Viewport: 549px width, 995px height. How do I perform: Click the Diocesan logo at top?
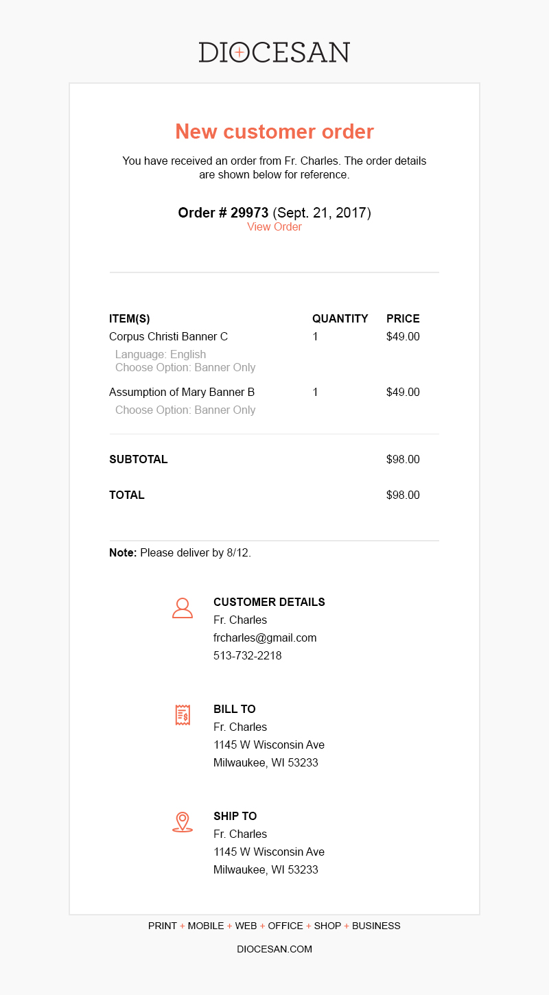(x=274, y=52)
